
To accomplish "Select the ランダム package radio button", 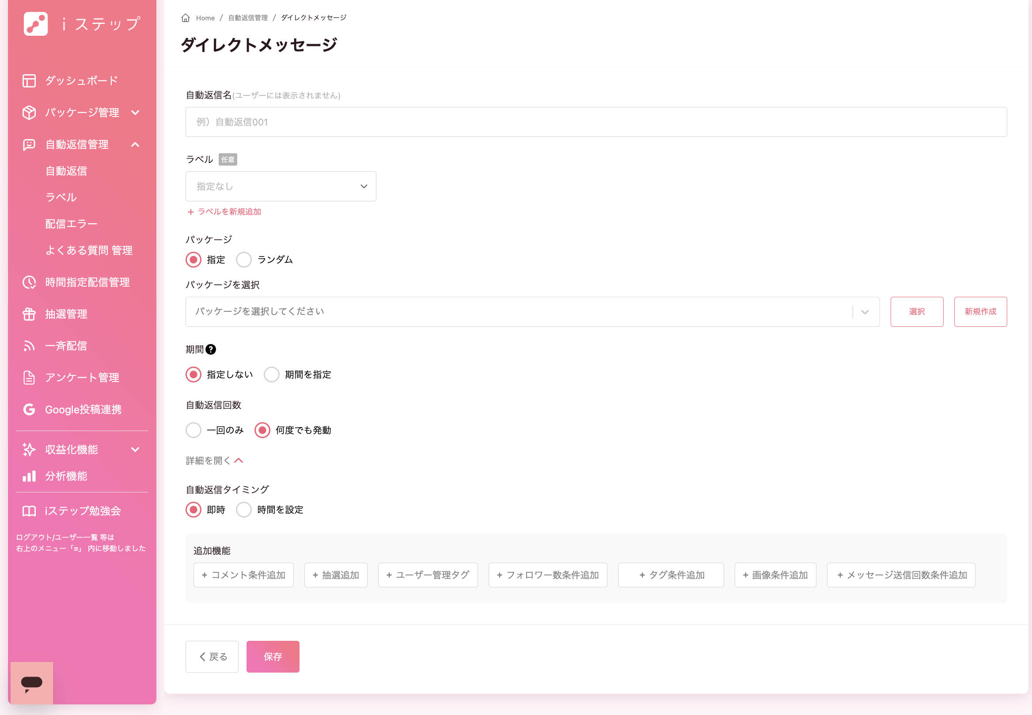I will point(244,260).
